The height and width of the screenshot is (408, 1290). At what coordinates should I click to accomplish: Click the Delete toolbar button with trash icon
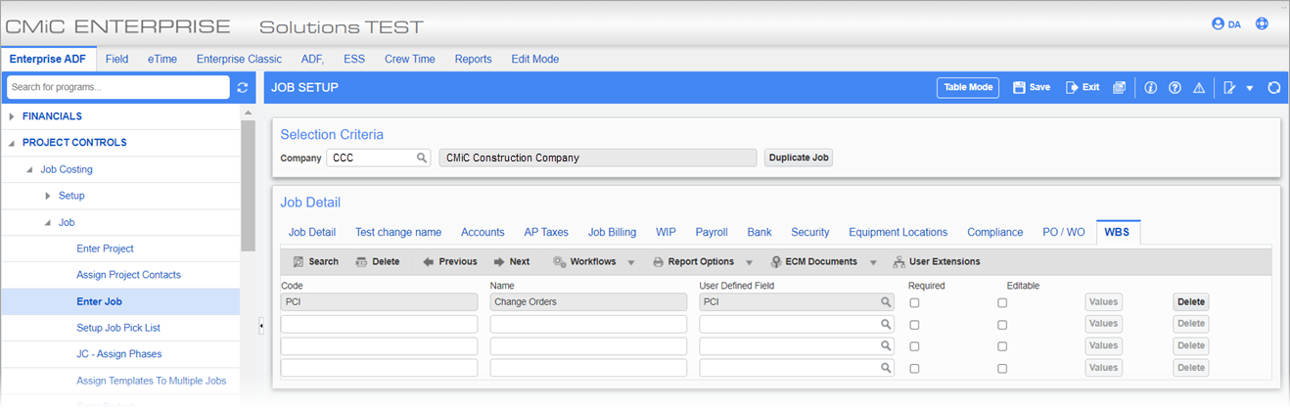[378, 262]
